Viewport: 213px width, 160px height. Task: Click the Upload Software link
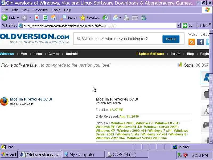coord(150,54)
